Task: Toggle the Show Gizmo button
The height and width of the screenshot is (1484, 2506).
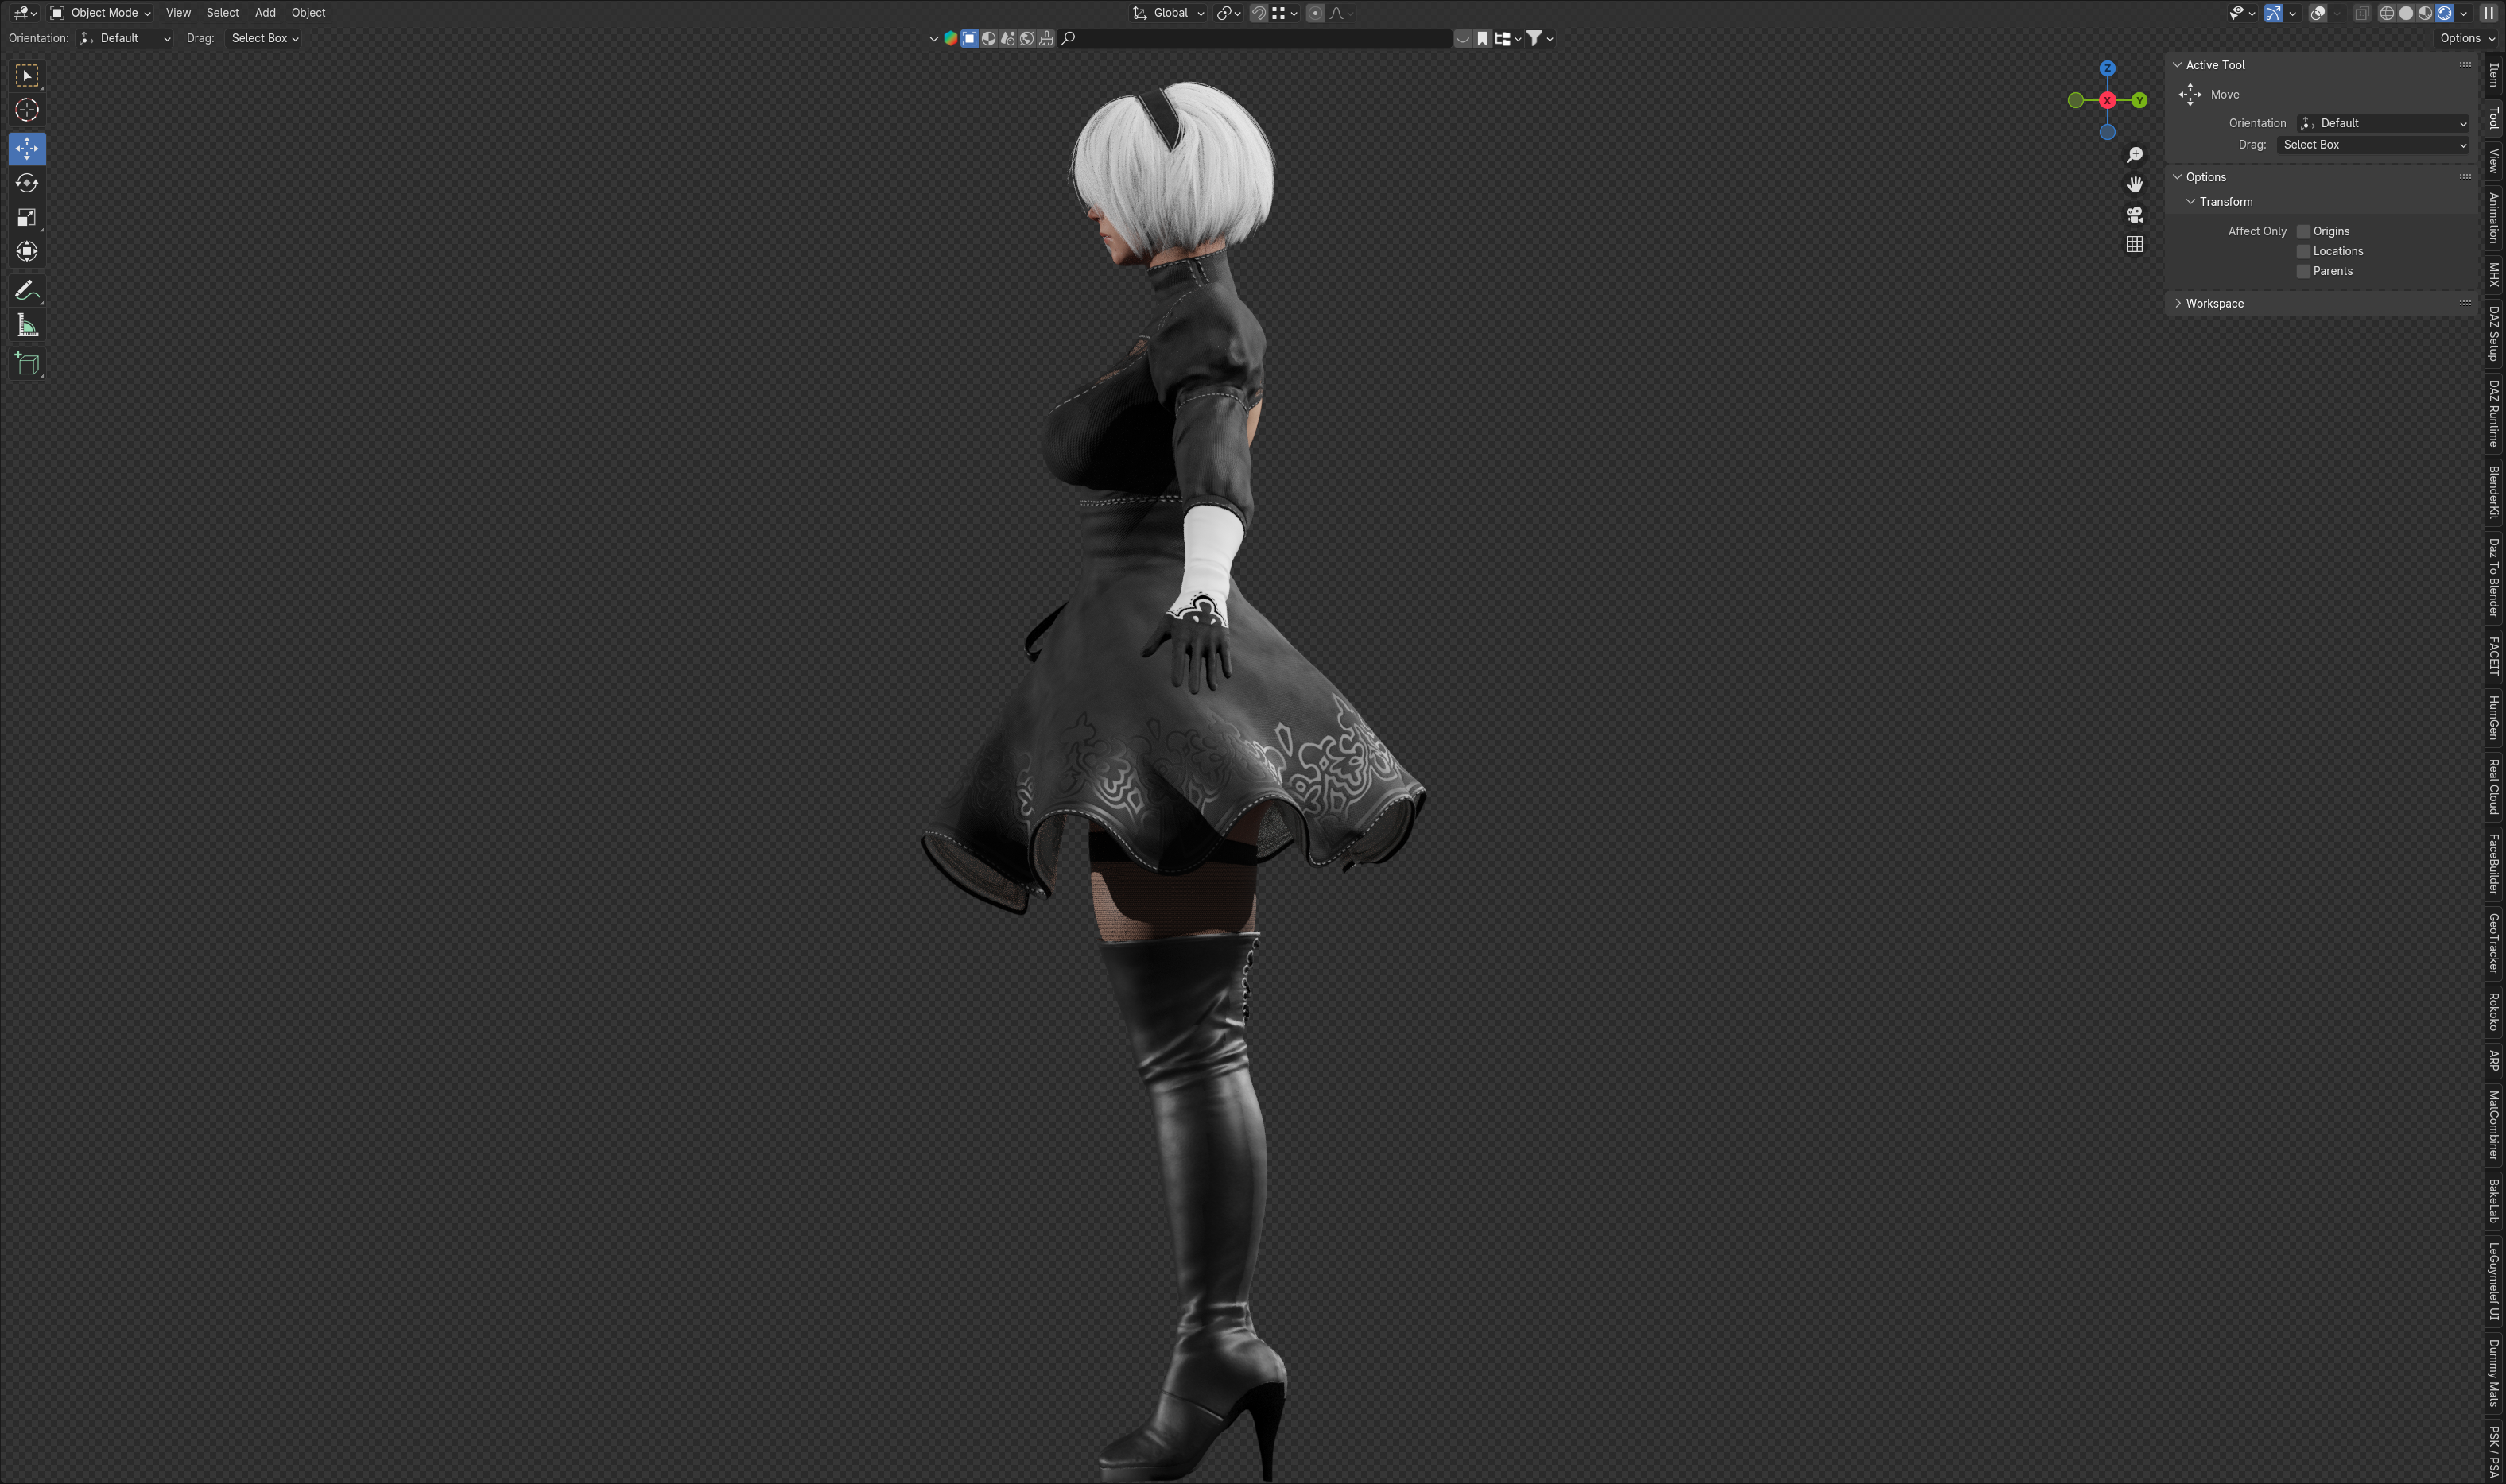Action: click(x=2273, y=13)
